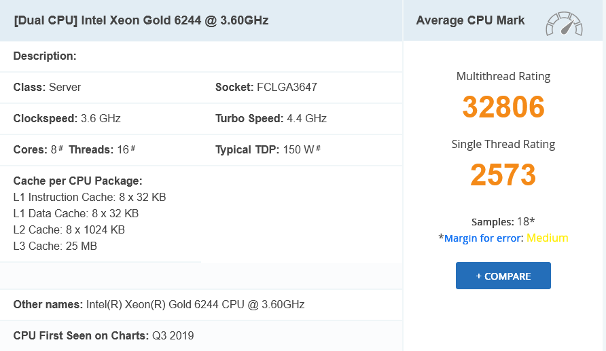Screen dimensions: 606x351
Task: Click the footnote marker next to Cores
Action: (x=60, y=148)
